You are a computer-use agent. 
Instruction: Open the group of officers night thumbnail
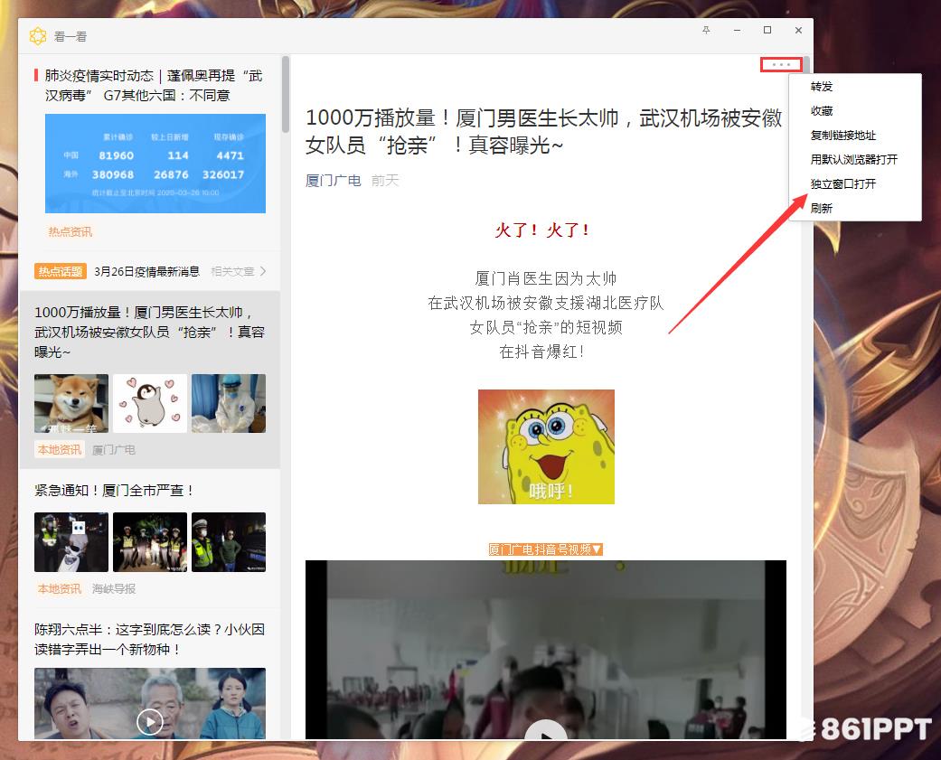(150, 541)
